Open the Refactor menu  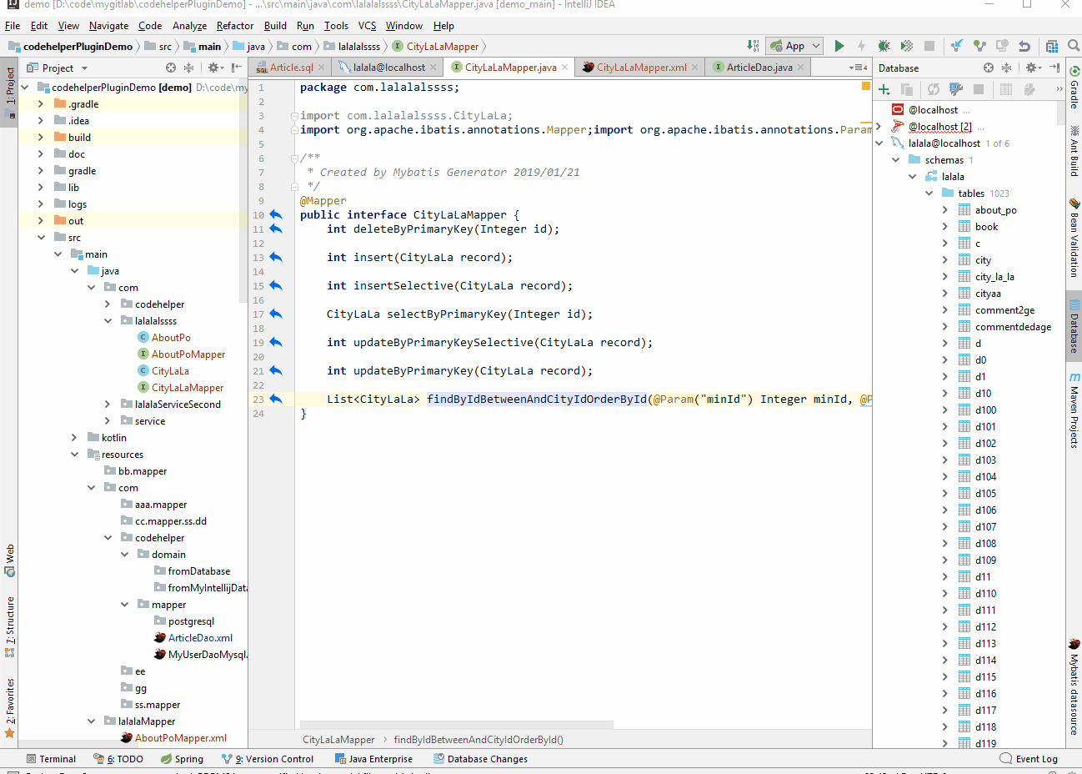click(x=234, y=26)
